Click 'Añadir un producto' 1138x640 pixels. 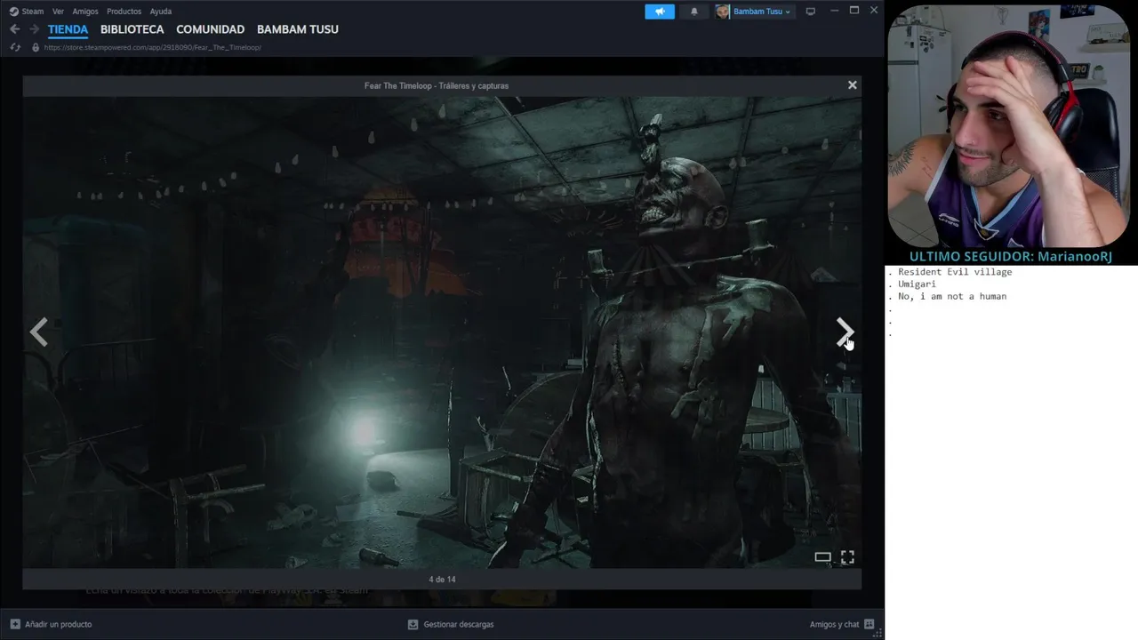click(x=58, y=624)
